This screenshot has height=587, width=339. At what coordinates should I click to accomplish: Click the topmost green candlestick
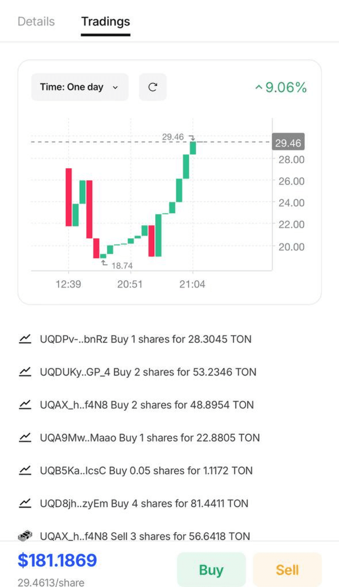[x=193, y=148]
